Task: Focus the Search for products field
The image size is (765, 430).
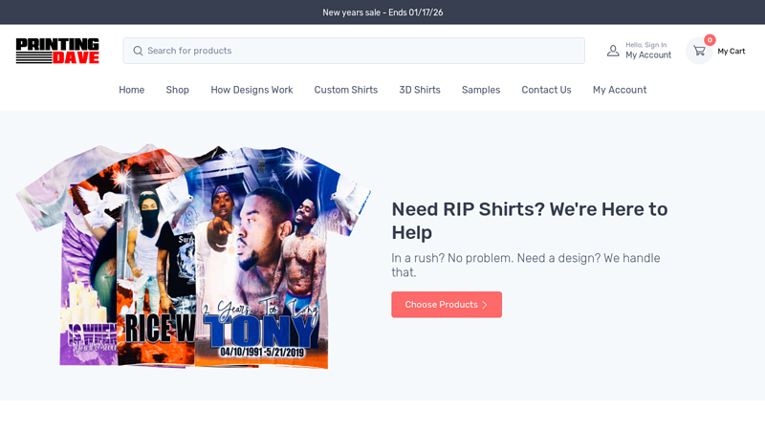Action: pyautogui.click(x=354, y=51)
